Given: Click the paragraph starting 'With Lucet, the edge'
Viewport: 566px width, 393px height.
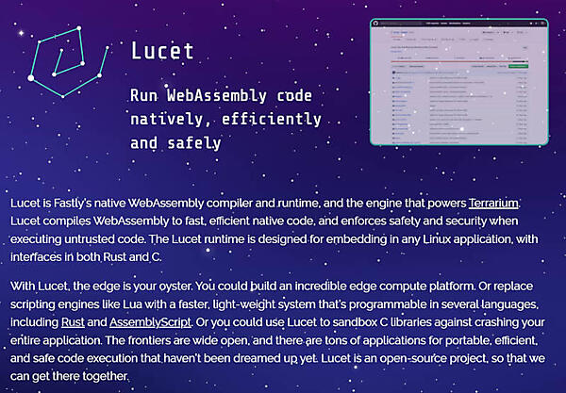Looking at the screenshot, I should (277, 331).
